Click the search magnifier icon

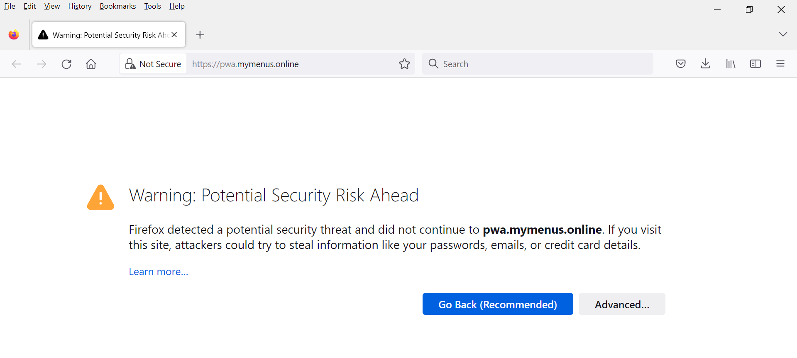[433, 63]
